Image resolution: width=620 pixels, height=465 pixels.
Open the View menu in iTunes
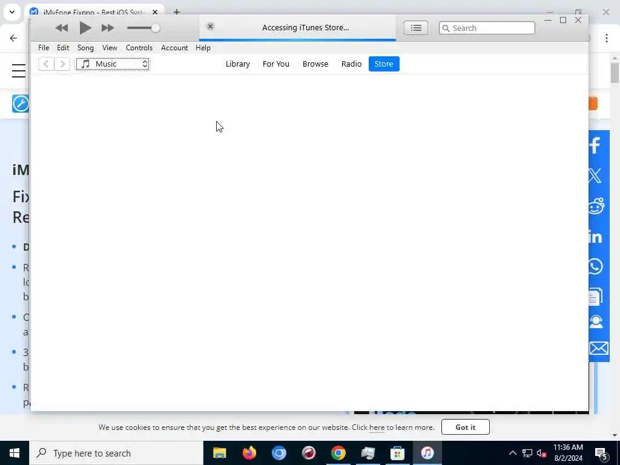[x=110, y=48]
